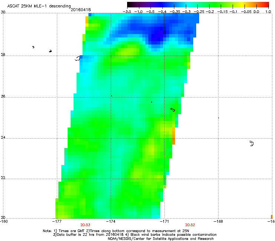Click the latitude axis label 22
Image resolution: width=275 pixels, height=241 pixels.
click(3, 178)
